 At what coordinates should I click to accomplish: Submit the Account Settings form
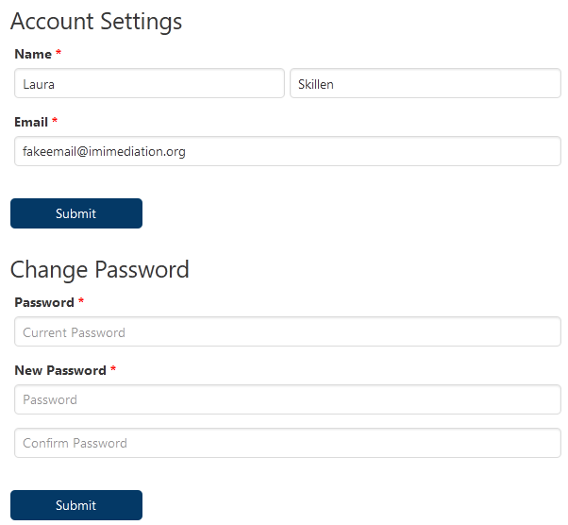point(76,213)
